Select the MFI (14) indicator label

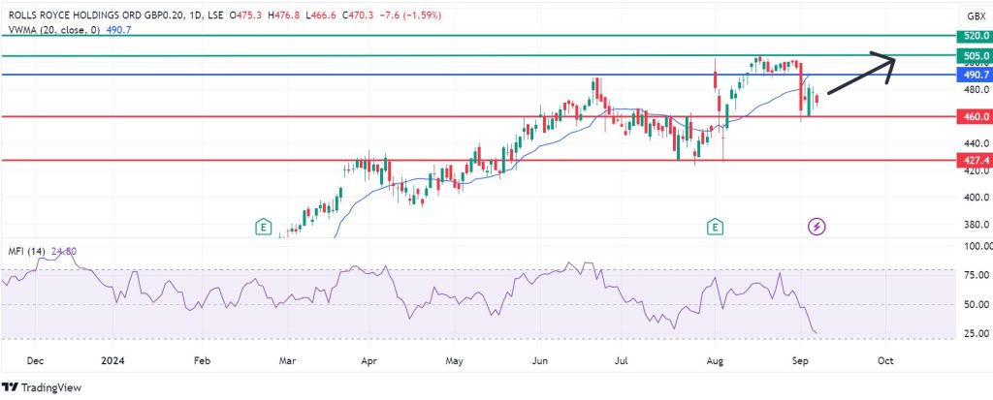(x=26, y=251)
